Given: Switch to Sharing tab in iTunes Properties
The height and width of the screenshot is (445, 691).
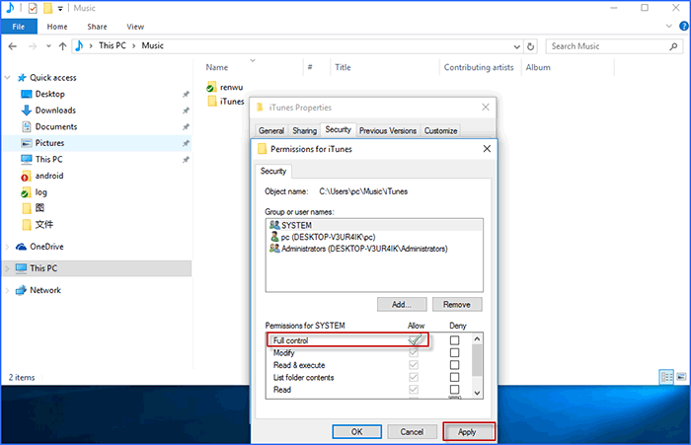Looking at the screenshot, I should click(x=304, y=130).
